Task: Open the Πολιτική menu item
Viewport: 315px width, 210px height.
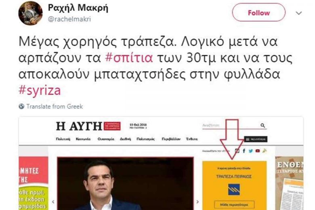Action: point(63,139)
